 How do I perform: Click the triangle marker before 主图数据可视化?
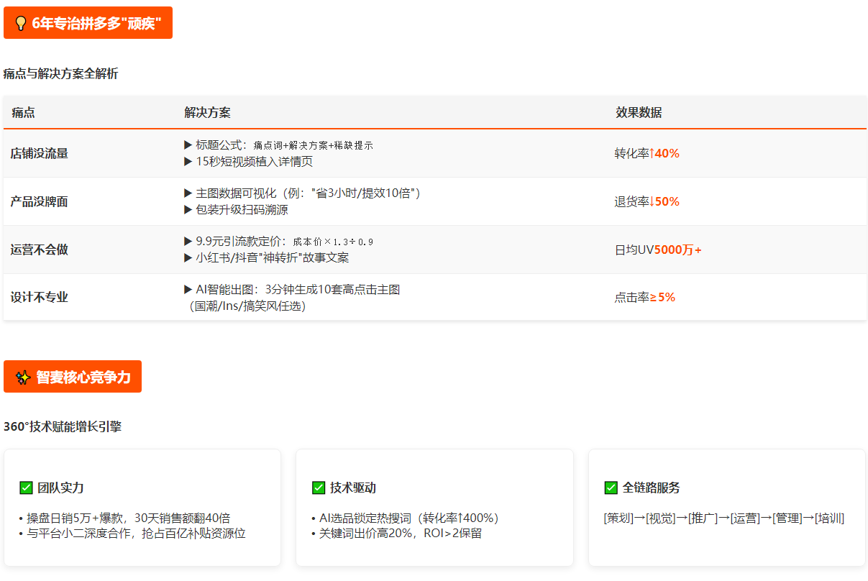pyautogui.click(x=188, y=193)
